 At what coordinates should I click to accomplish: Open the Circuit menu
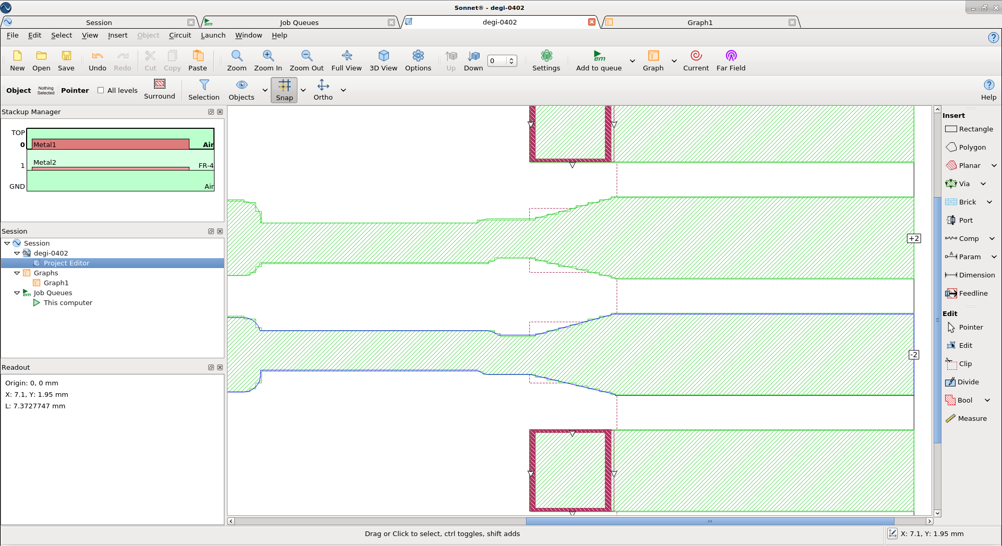pyautogui.click(x=180, y=35)
